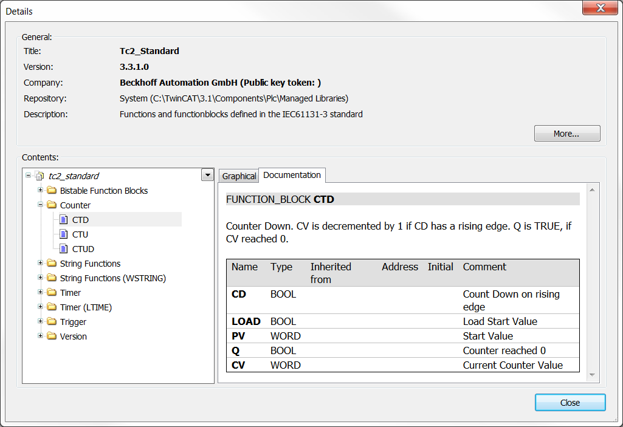The height and width of the screenshot is (427, 623).
Task: Click the 'Current Counter Value' comment
Action: point(512,365)
